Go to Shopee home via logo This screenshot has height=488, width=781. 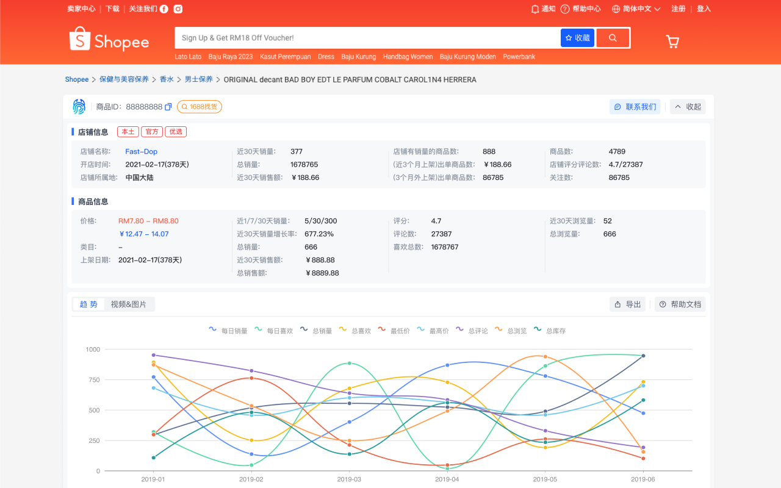point(109,40)
